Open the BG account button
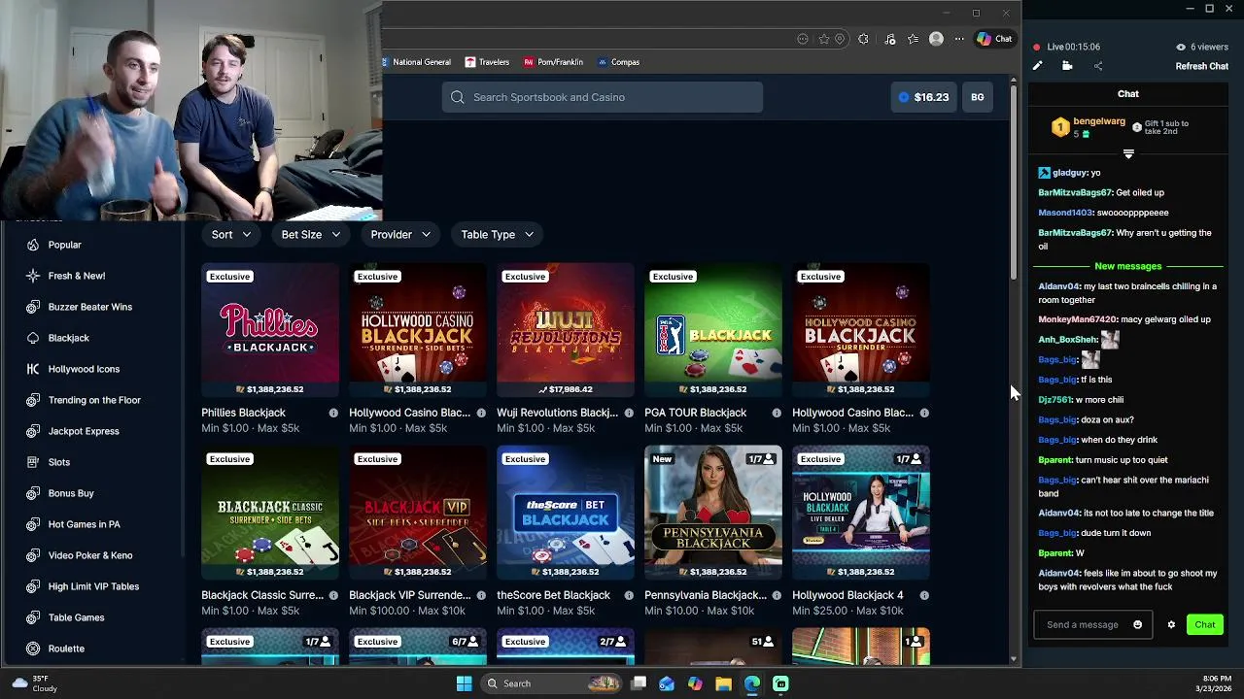1244x699 pixels. pyautogui.click(x=977, y=97)
